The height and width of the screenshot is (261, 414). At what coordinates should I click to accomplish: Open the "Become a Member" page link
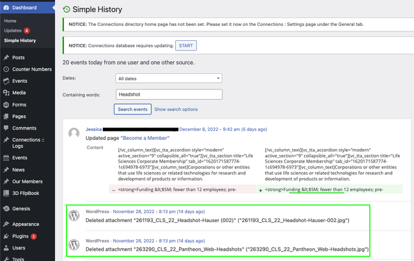tap(145, 138)
